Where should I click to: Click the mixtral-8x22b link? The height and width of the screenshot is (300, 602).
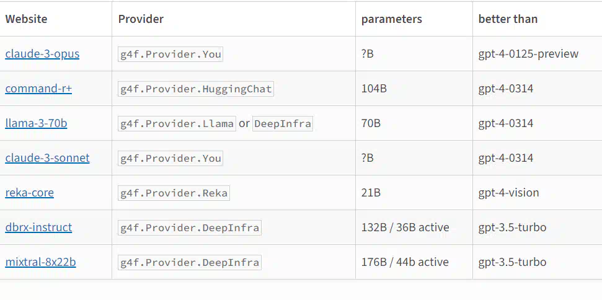tap(40, 262)
